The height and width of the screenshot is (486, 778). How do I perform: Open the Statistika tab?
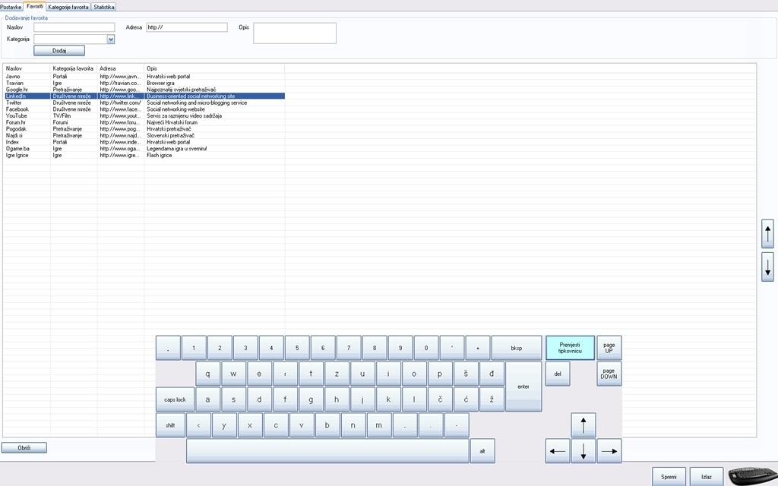point(104,7)
